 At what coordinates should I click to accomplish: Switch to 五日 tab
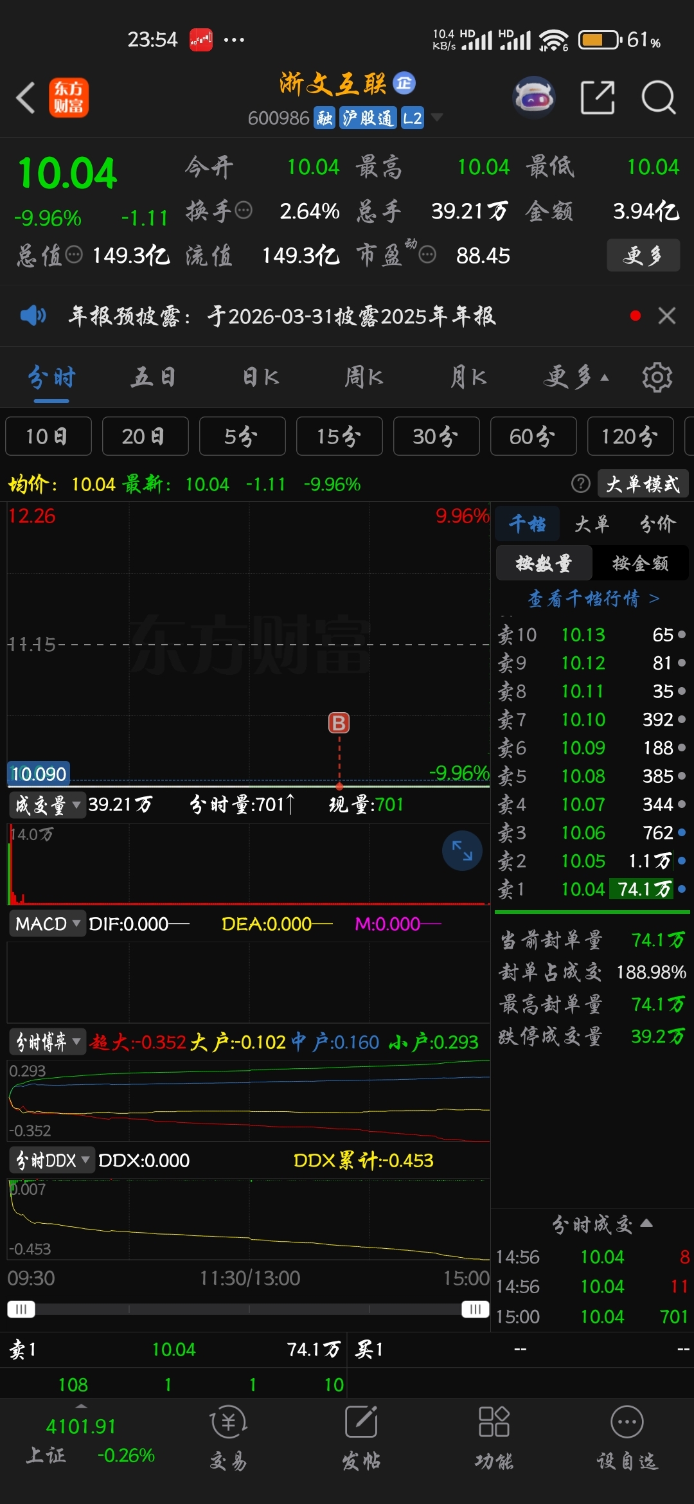coord(153,377)
